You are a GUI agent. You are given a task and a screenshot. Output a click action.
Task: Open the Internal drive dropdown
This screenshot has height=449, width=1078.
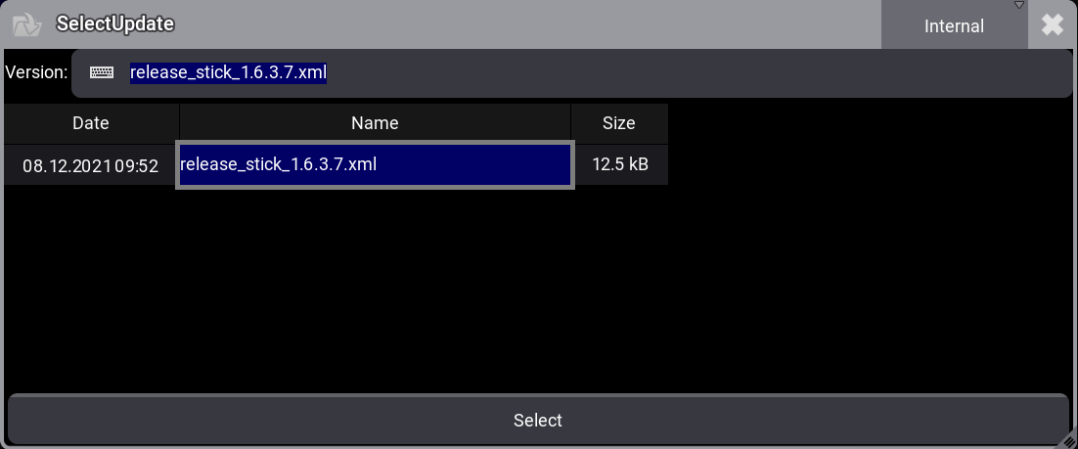point(954,26)
